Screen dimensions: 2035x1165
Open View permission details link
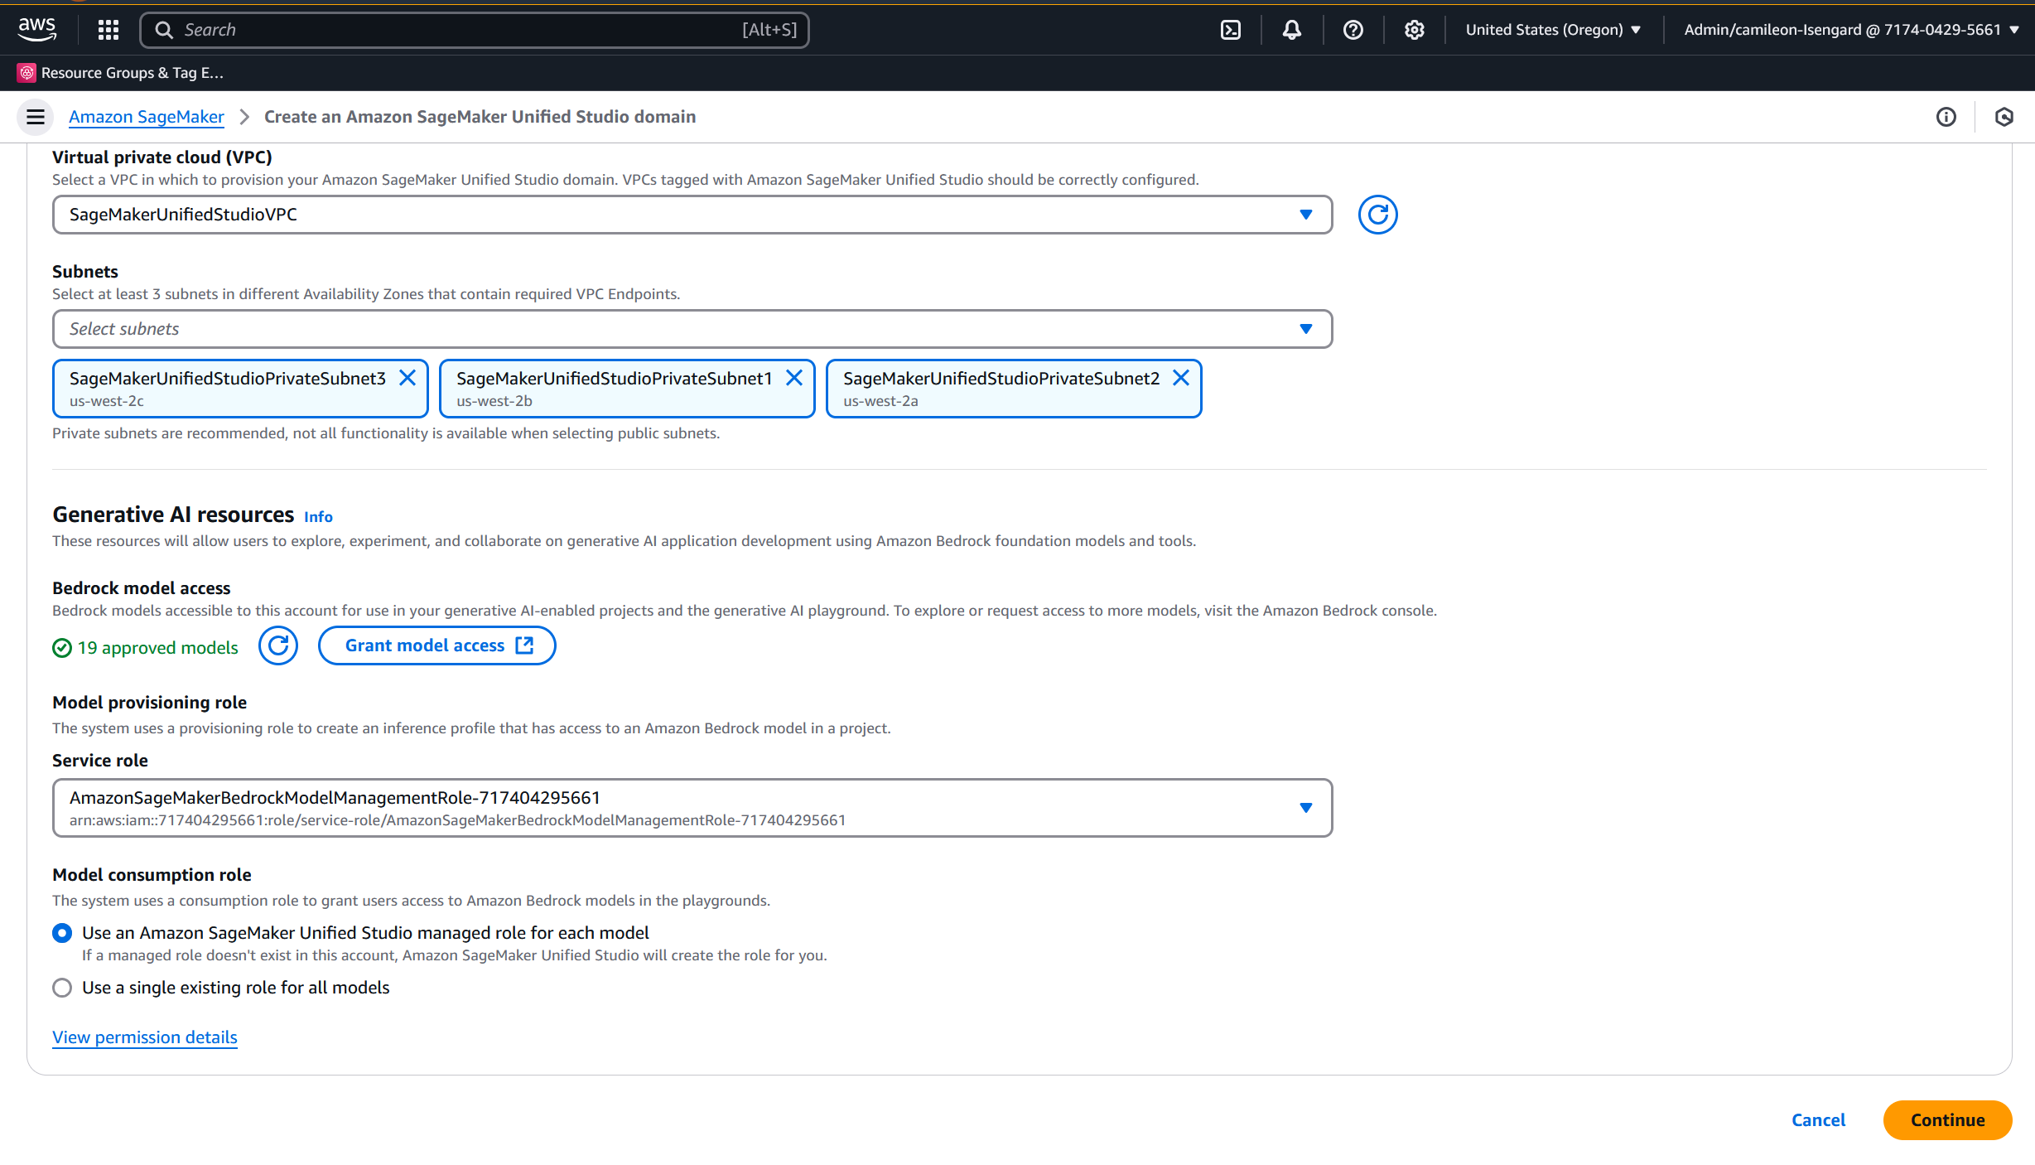(x=145, y=1037)
